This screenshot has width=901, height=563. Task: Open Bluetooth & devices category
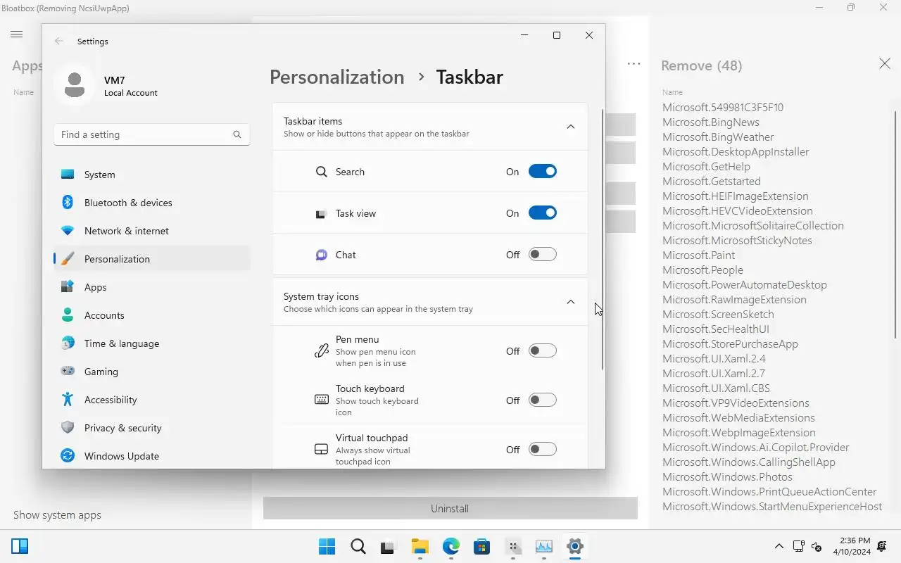pyautogui.click(x=152, y=203)
